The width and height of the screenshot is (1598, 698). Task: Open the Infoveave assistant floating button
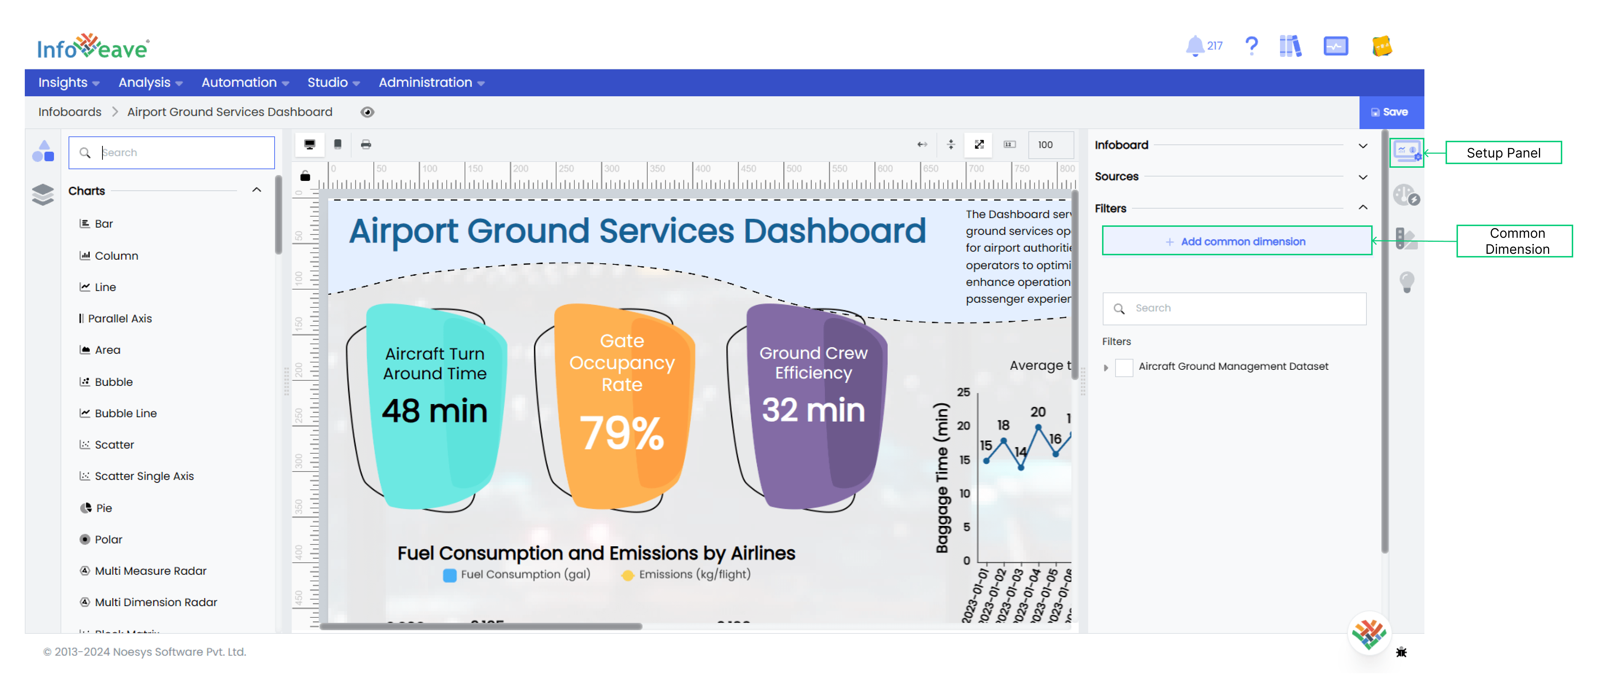pos(1369,634)
